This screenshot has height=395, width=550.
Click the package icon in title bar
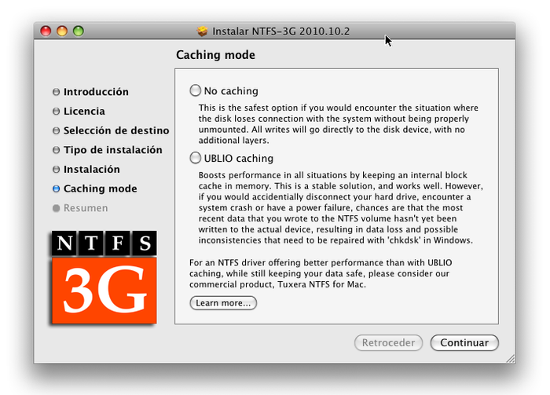202,31
